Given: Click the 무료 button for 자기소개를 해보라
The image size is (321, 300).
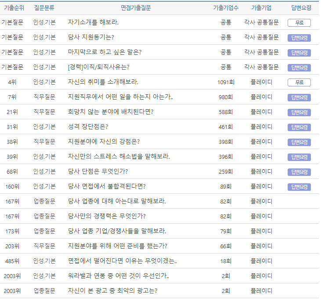Looking at the screenshot, I should (299, 23).
